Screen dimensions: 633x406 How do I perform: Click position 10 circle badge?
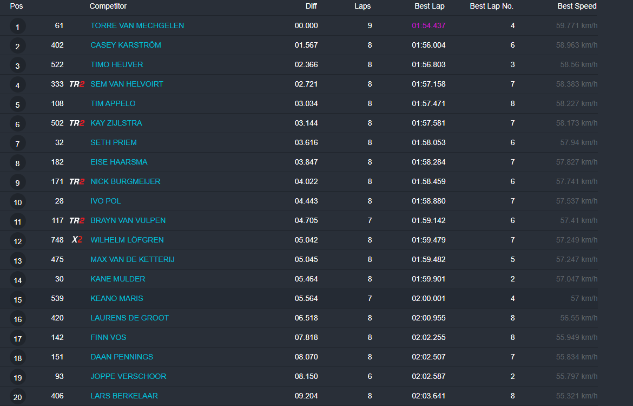17,202
